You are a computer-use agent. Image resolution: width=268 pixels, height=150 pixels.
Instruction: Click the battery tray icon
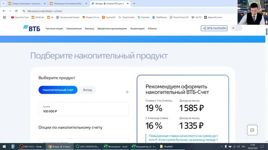(230, 147)
